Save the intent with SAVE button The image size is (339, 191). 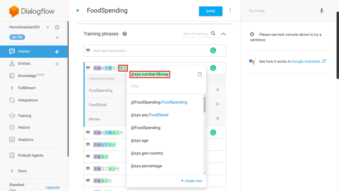coord(211,11)
